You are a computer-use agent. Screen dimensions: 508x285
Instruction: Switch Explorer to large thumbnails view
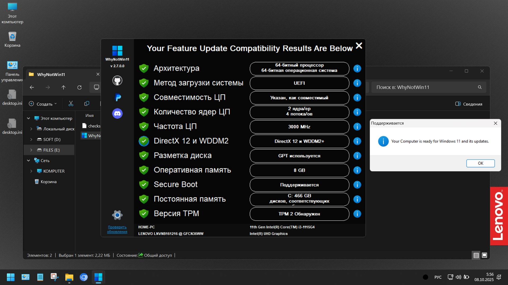(484, 255)
